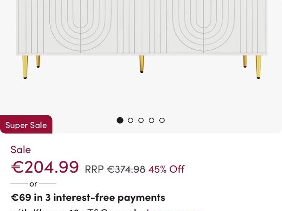282x211 pixels.
Task: Click the €204.99 sale price
Action: point(45,167)
